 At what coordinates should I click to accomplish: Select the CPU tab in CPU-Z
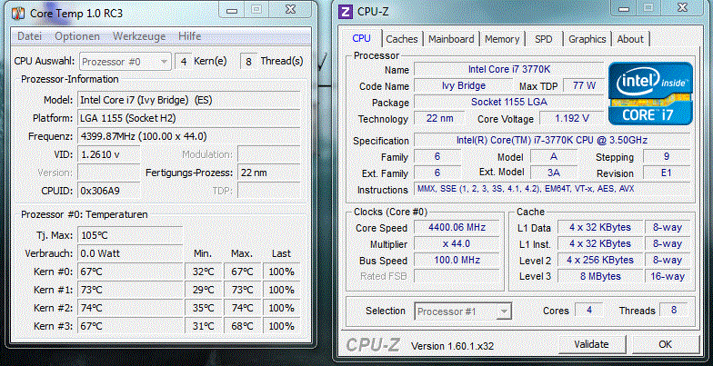click(362, 38)
